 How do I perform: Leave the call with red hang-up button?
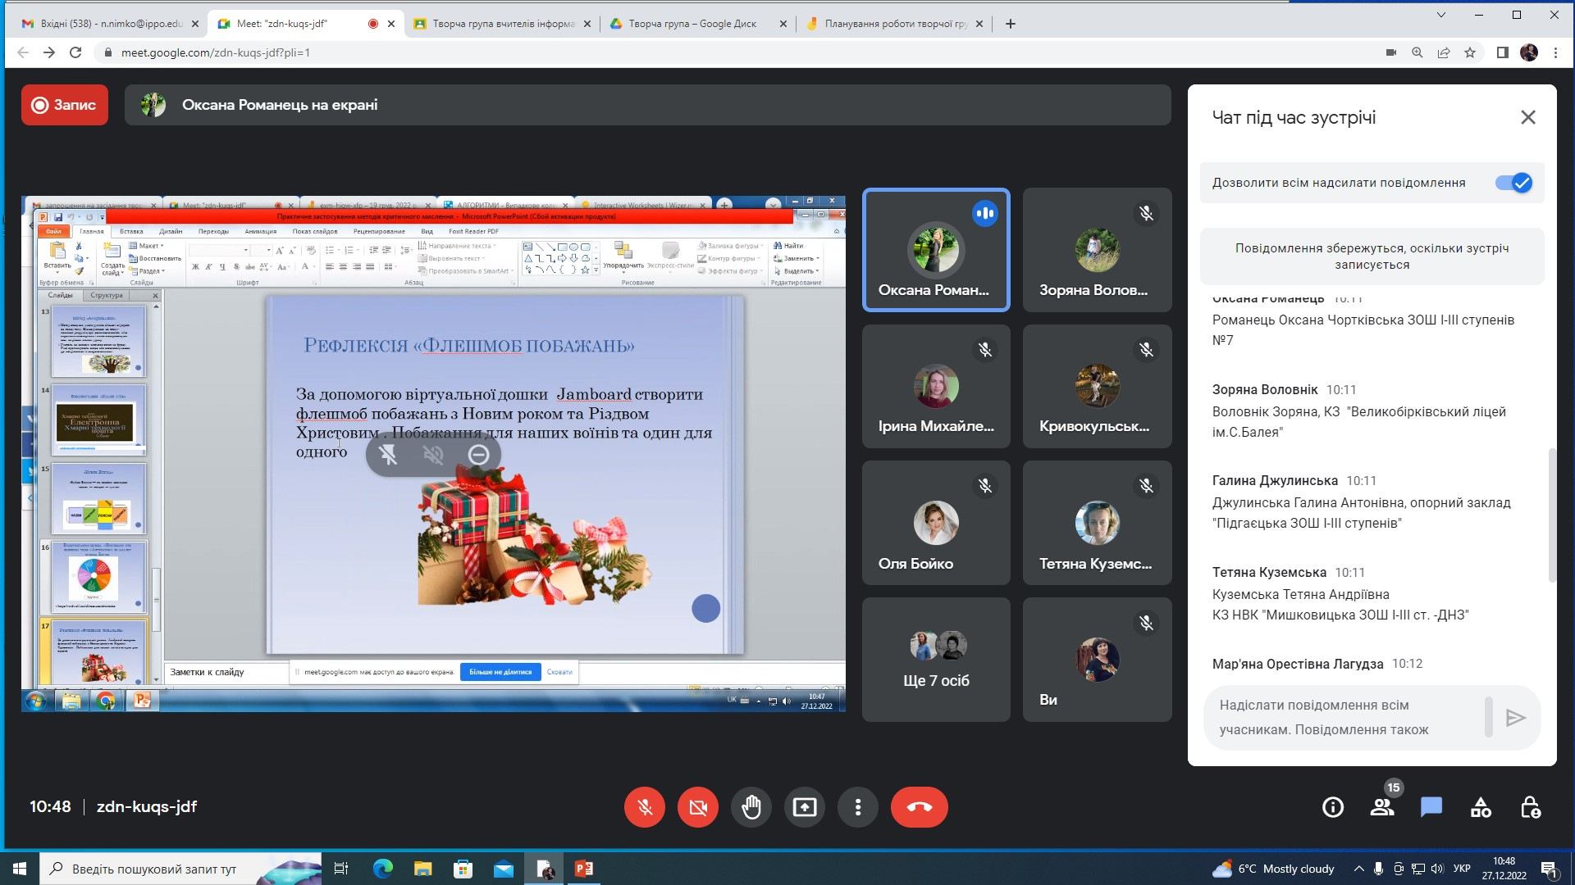point(920,807)
